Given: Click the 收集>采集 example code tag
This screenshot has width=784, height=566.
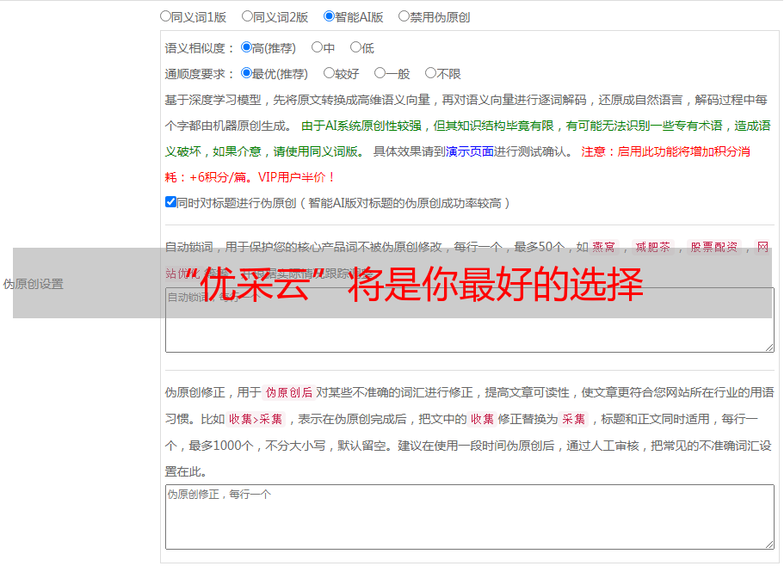Looking at the screenshot, I should (x=256, y=419).
